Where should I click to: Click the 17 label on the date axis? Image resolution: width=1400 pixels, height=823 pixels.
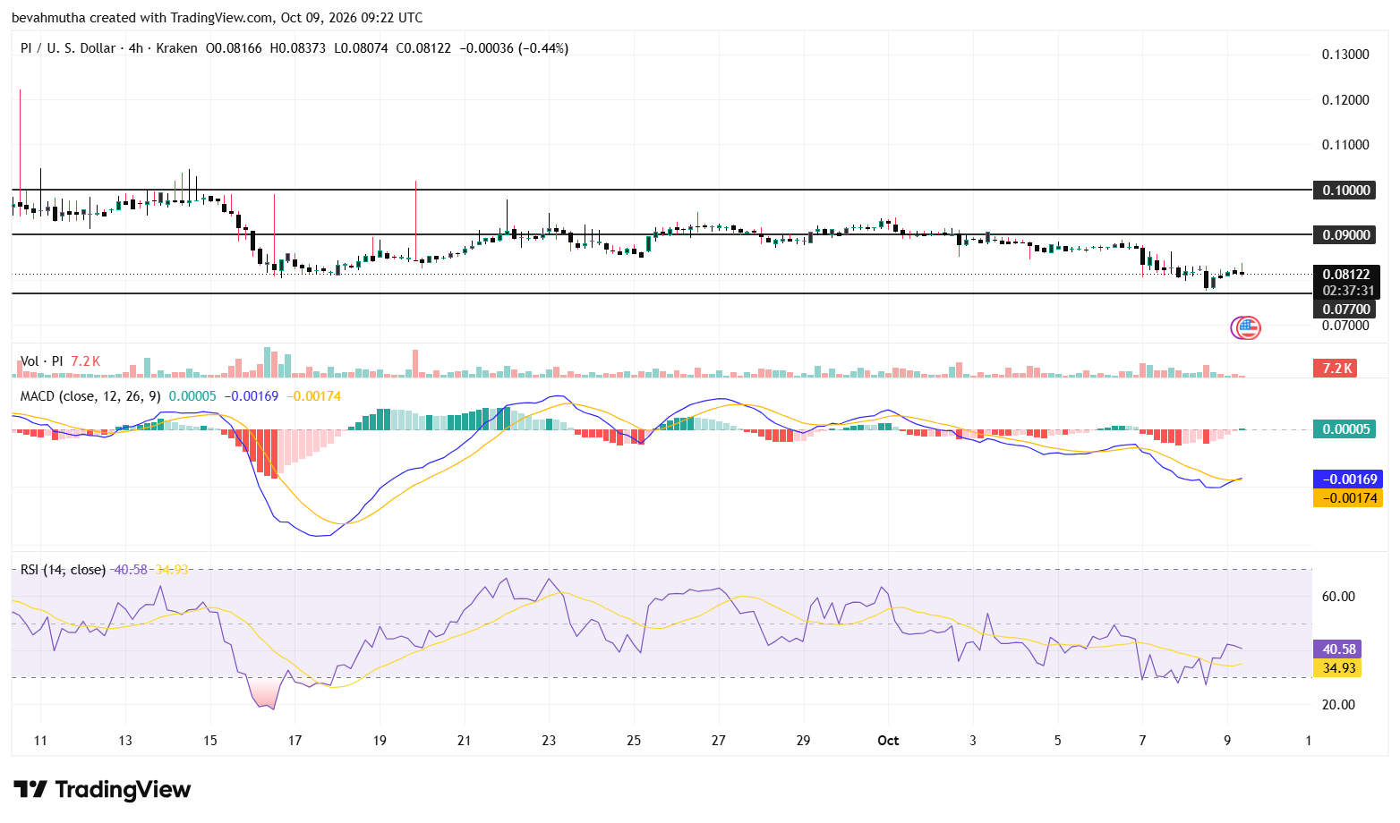point(295,741)
